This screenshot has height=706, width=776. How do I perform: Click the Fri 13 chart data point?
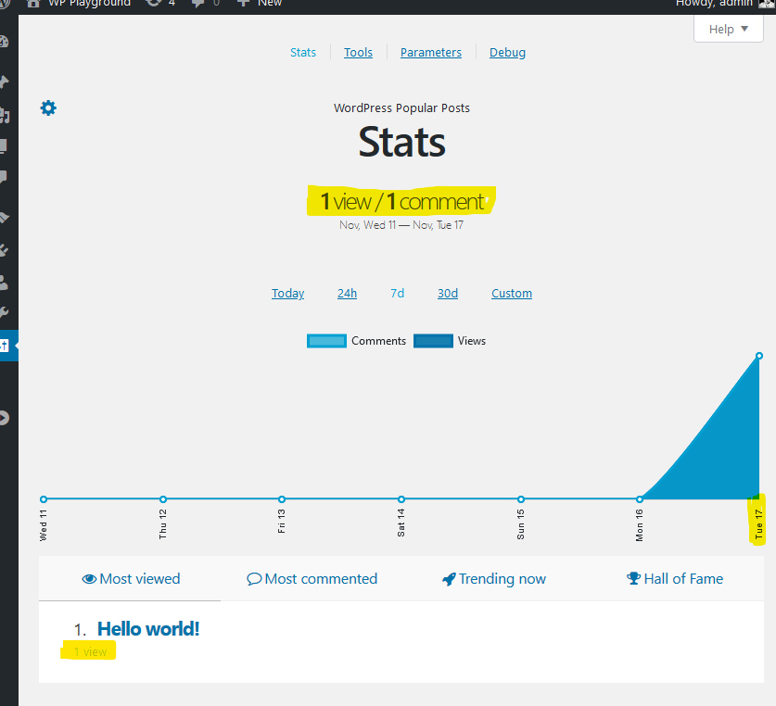pos(282,499)
